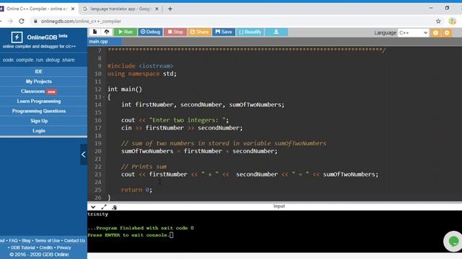
Task: Click the orange info icon button
Action: 435,32
